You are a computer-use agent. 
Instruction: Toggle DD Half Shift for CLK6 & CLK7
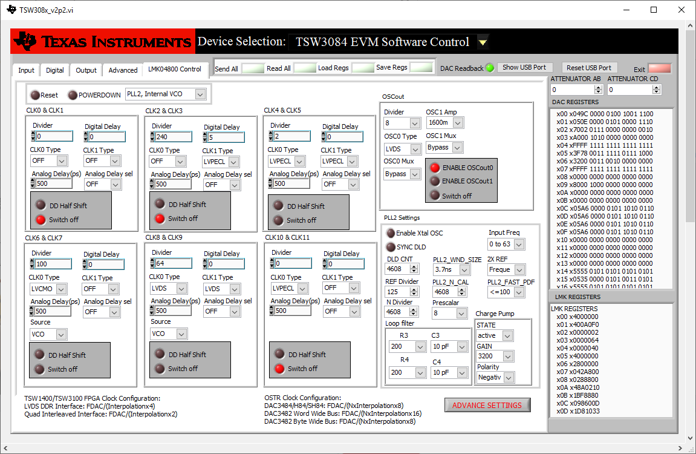click(39, 355)
